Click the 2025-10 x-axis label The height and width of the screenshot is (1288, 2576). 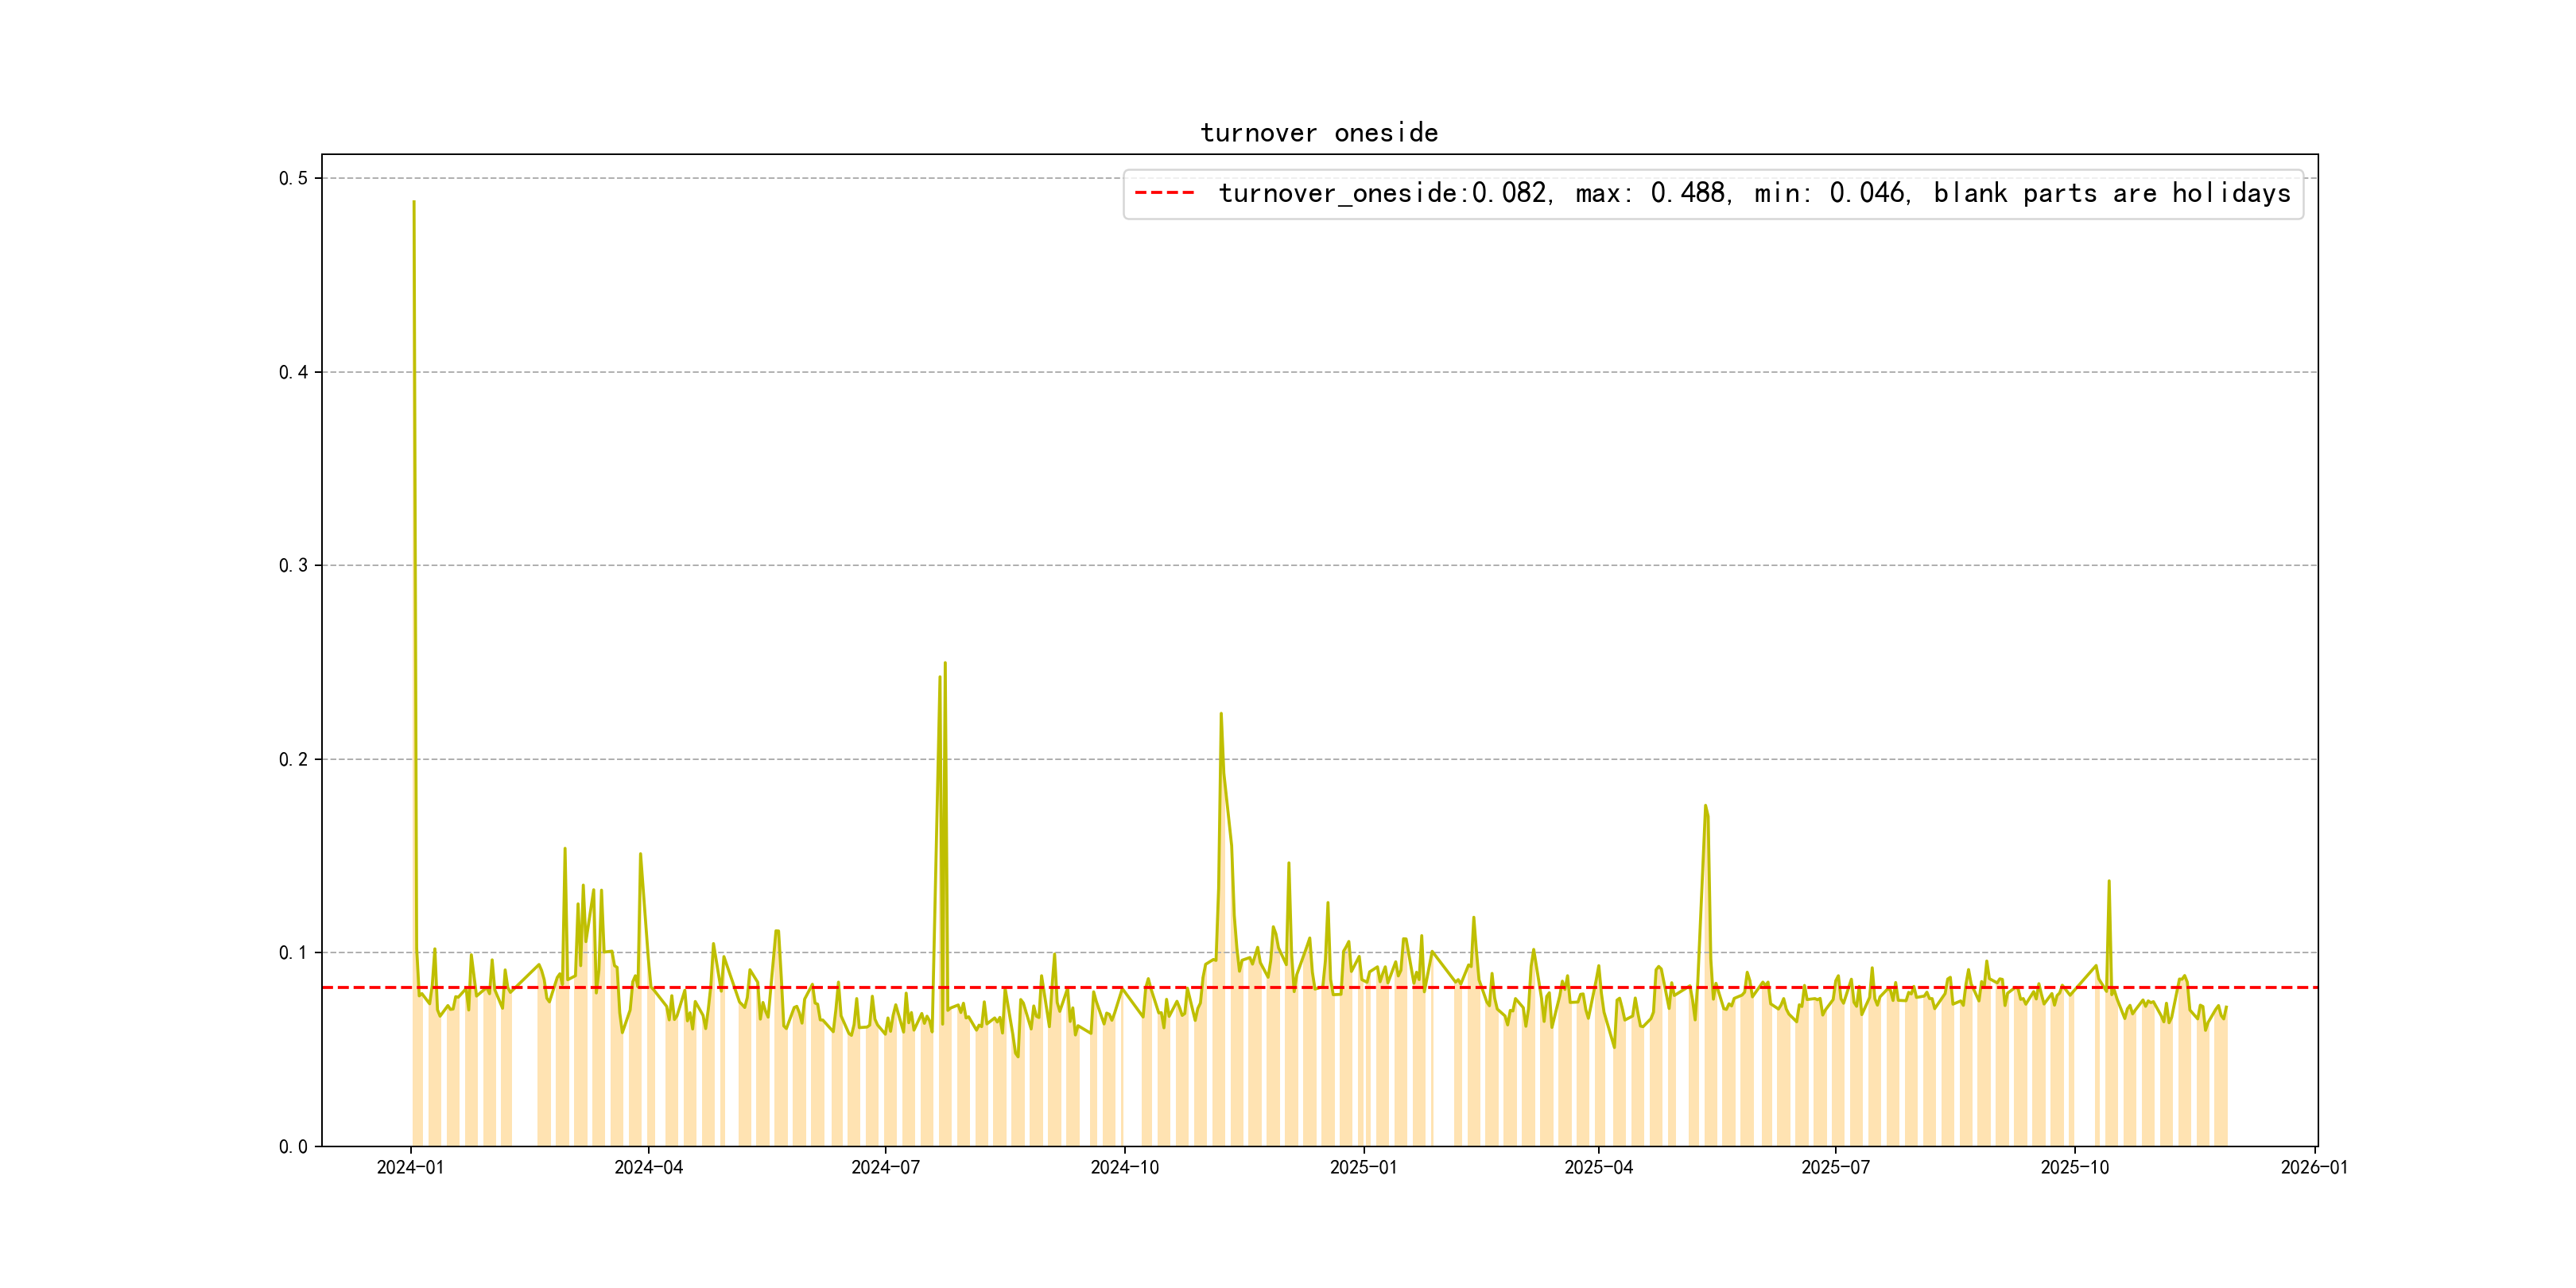[x=2074, y=1167]
